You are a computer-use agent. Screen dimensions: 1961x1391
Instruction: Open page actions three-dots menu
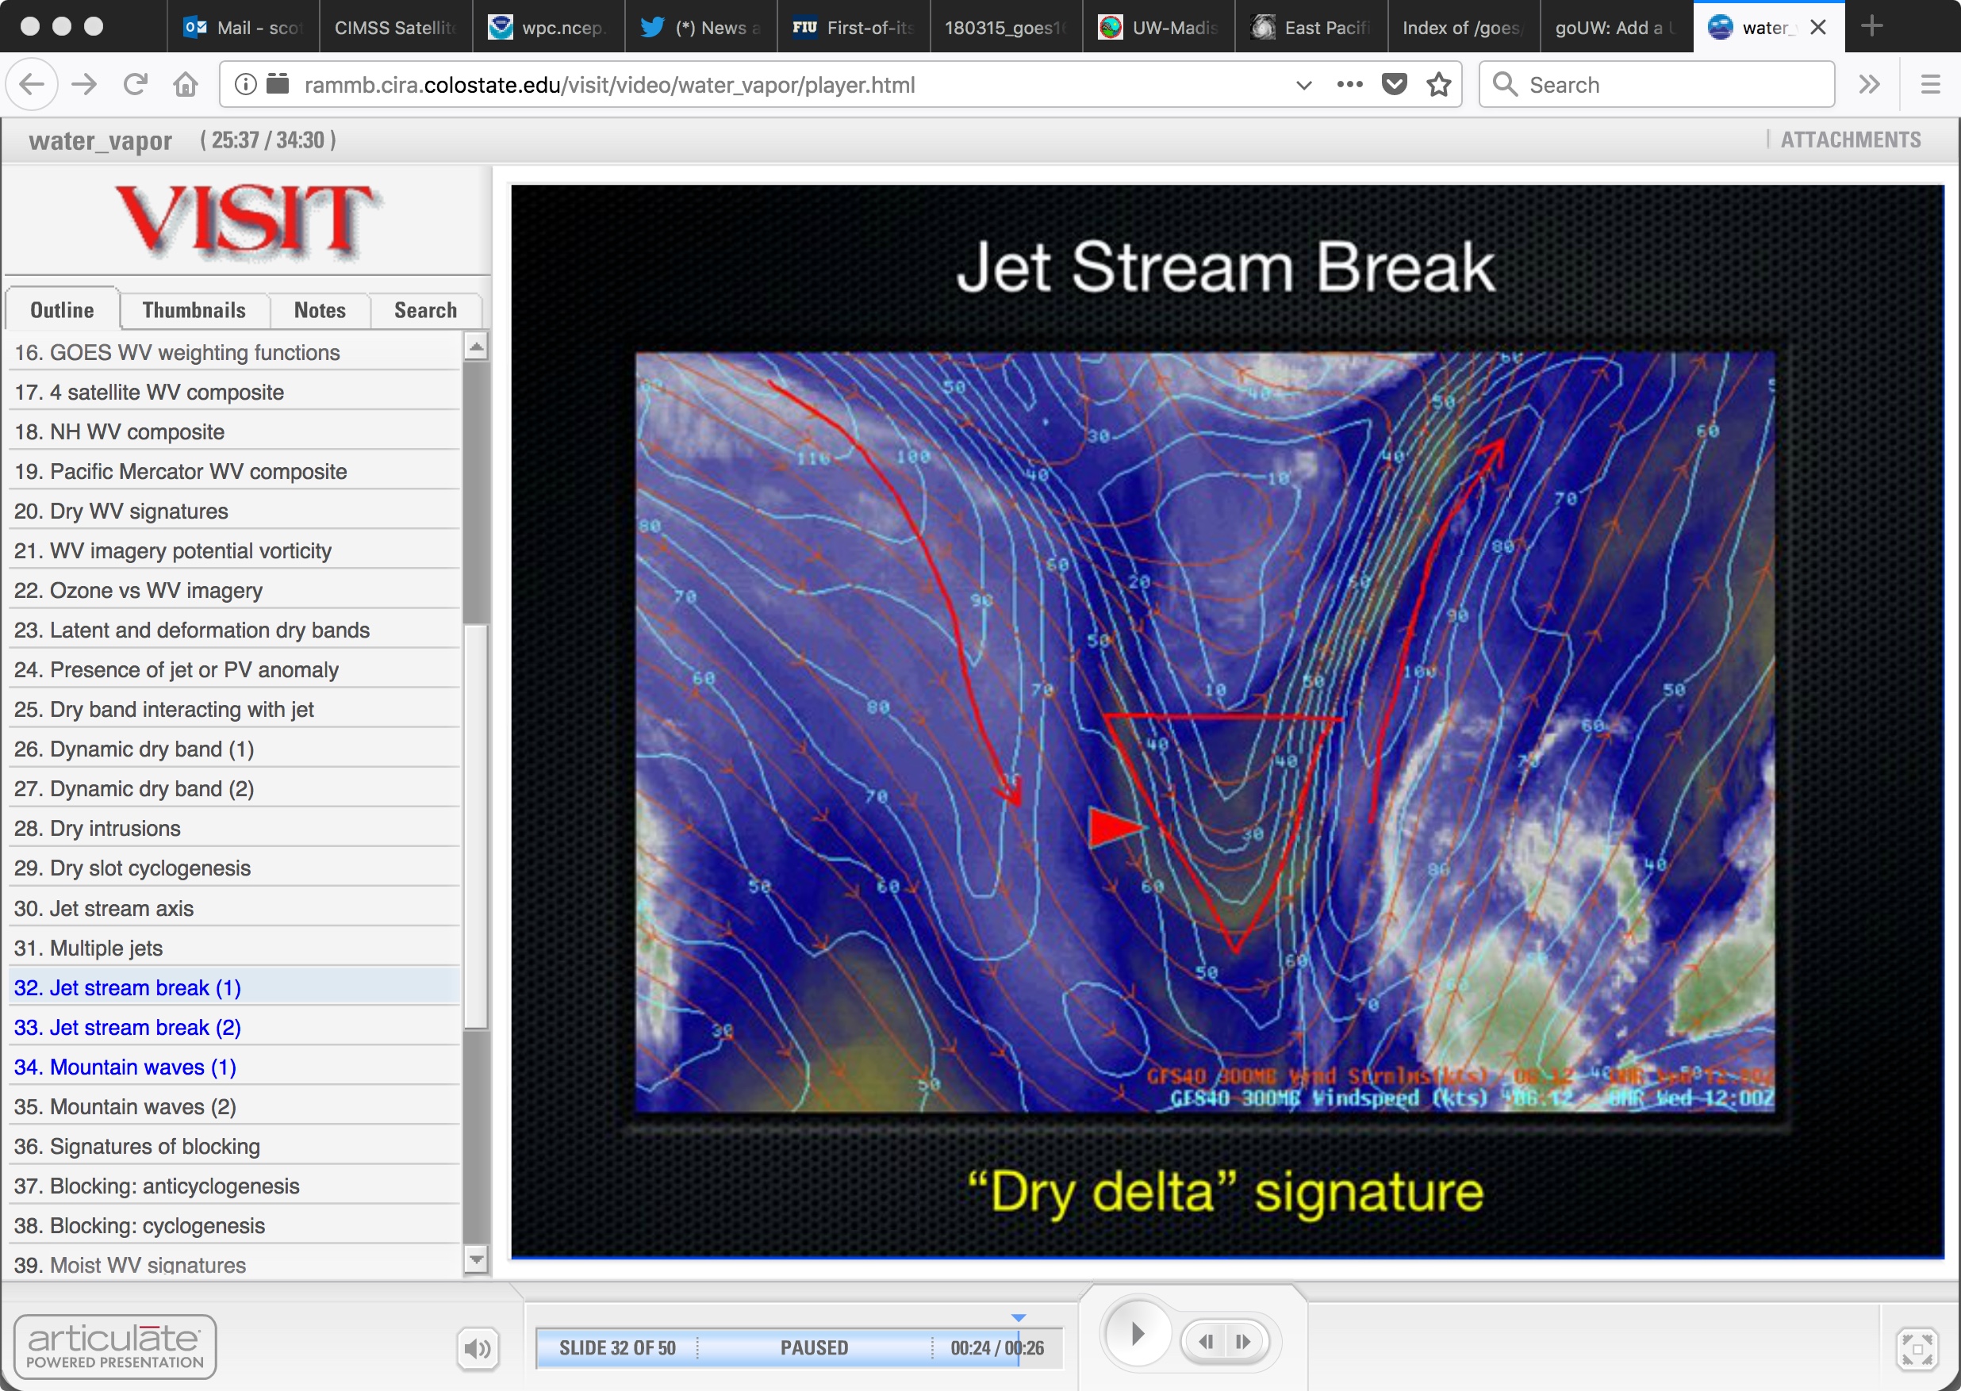(1349, 84)
